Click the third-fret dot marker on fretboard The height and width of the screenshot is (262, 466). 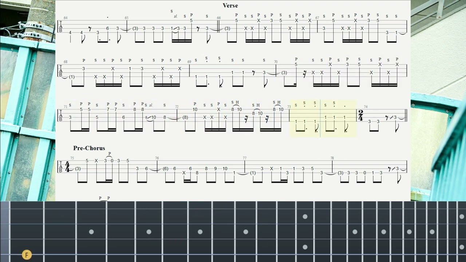pyautogui.click(x=91, y=232)
